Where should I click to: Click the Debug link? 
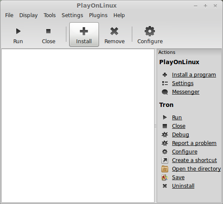click(x=181, y=135)
